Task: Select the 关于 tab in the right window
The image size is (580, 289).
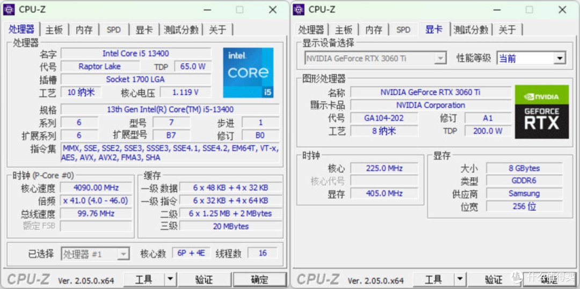Action: pyautogui.click(x=507, y=30)
